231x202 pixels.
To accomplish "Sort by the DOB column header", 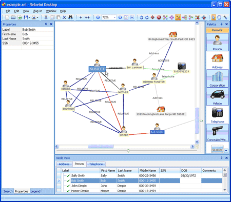I will pyautogui.click(x=190, y=171).
